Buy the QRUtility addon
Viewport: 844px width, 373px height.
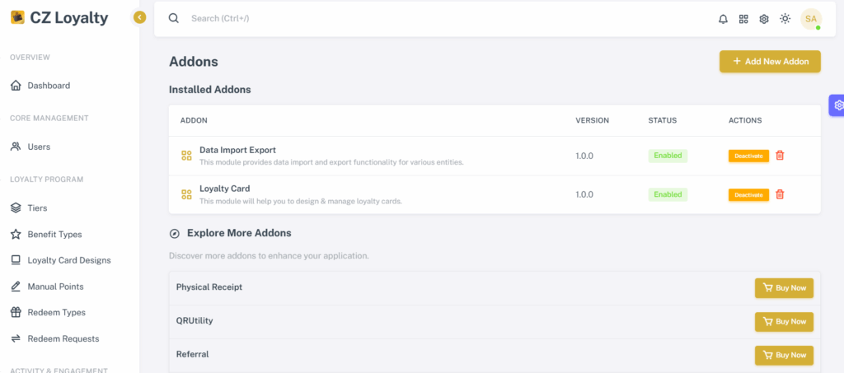coord(785,321)
